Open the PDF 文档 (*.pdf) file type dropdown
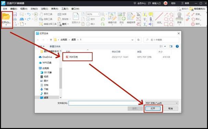The height and width of the screenshot is (129, 208). click(161, 103)
